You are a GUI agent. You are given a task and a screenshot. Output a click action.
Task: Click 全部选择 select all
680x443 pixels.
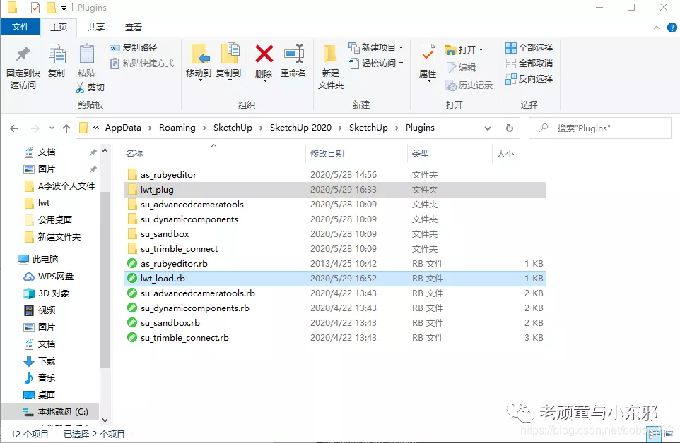pos(529,47)
